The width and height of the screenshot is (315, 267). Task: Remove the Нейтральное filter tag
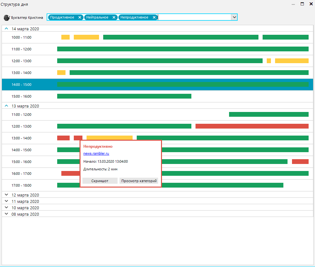pos(114,17)
